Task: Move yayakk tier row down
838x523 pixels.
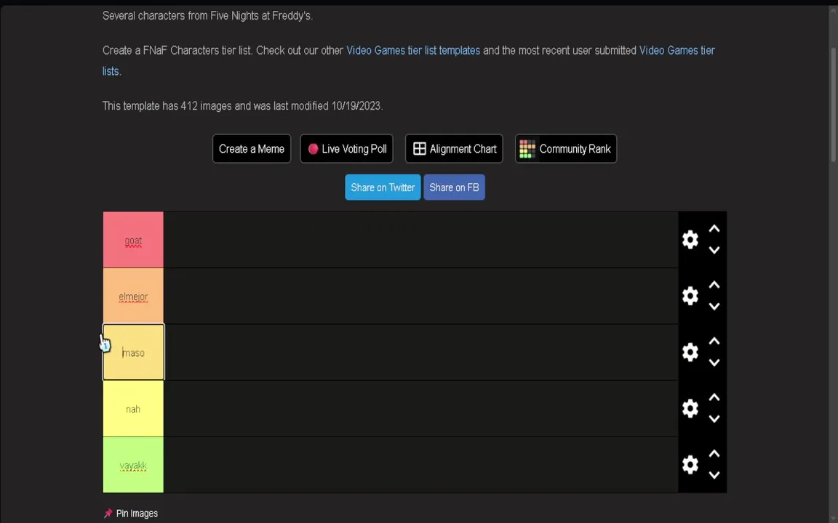Action: coord(714,476)
